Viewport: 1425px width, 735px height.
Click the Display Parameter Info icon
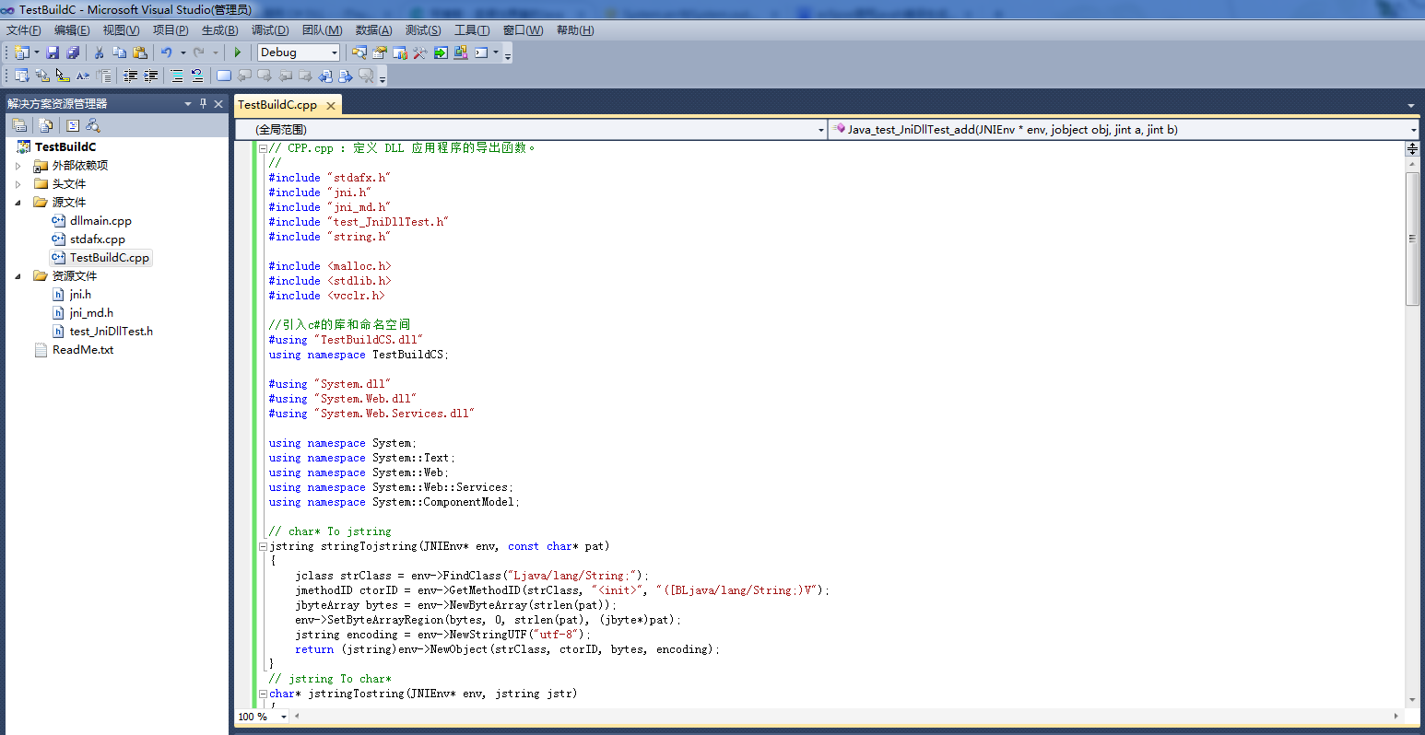tap(42, 76)
